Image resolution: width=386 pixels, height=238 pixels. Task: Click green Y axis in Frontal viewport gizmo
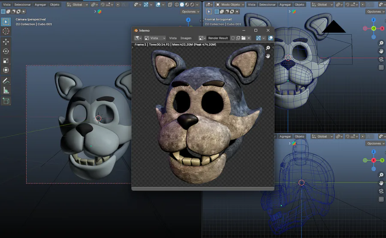click(x=374, y=28)
